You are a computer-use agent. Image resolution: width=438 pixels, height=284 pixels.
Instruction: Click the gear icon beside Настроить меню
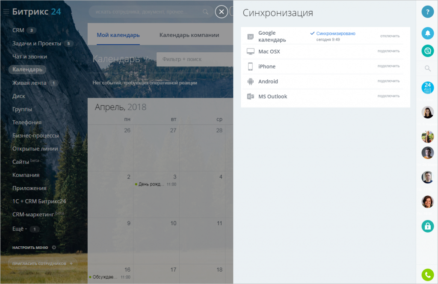pyautogui.click(x=54, y=247)
